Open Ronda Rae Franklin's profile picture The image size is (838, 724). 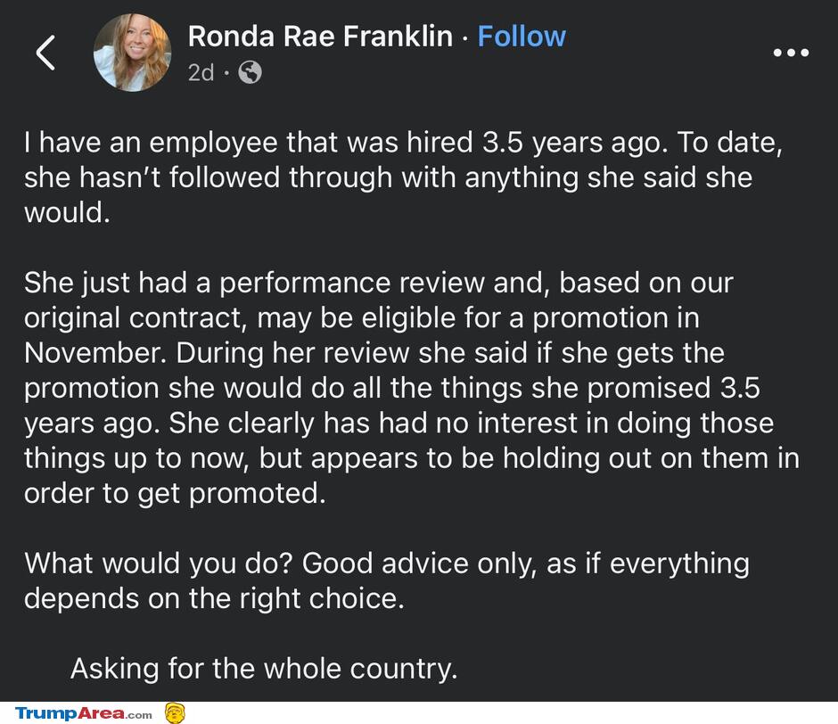coord(132,53)
